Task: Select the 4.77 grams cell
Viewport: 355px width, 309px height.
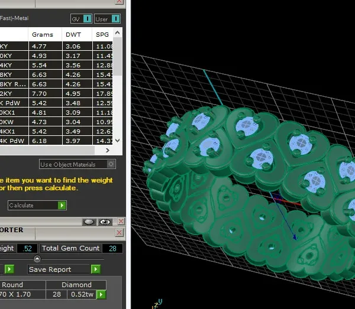Action: 46,46
